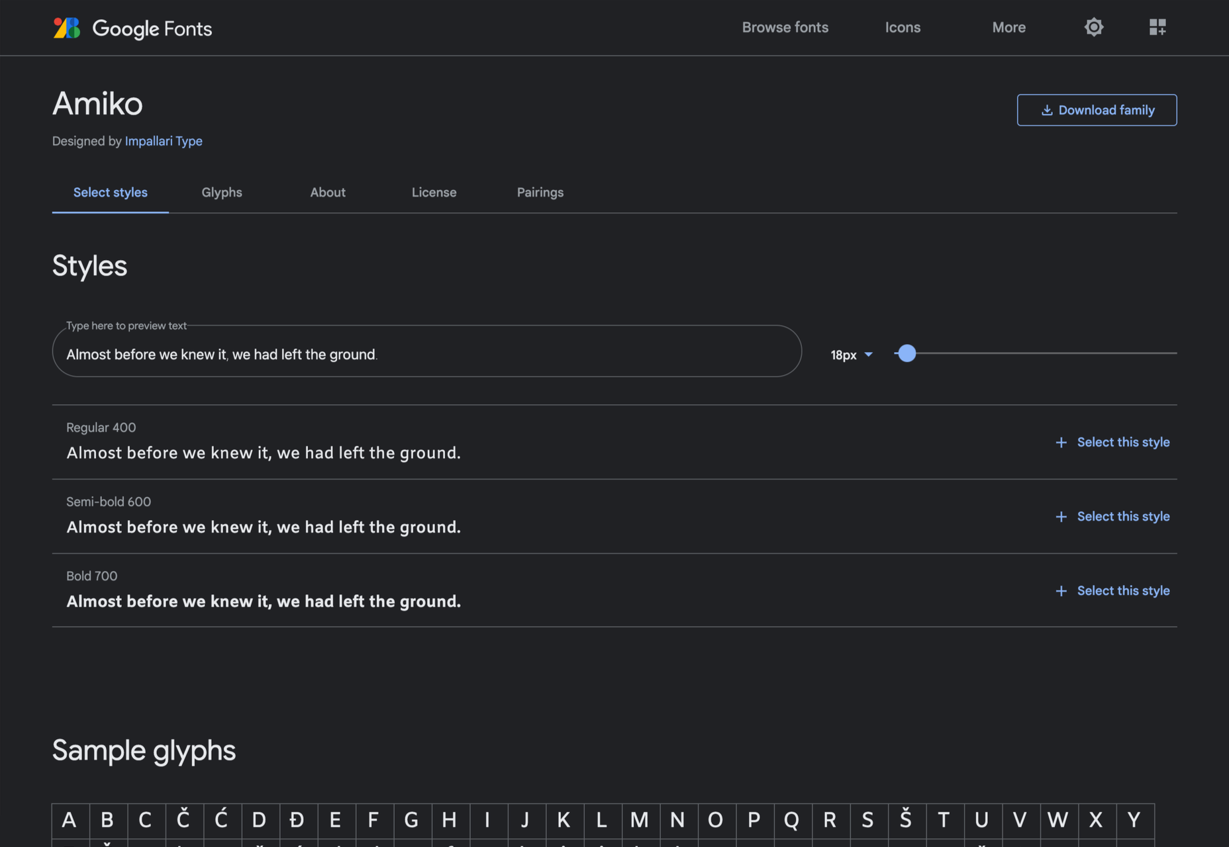Click the Regular 400 preview sentence
Viewport: 1229px width, 847px height.
tap(264, 453)
